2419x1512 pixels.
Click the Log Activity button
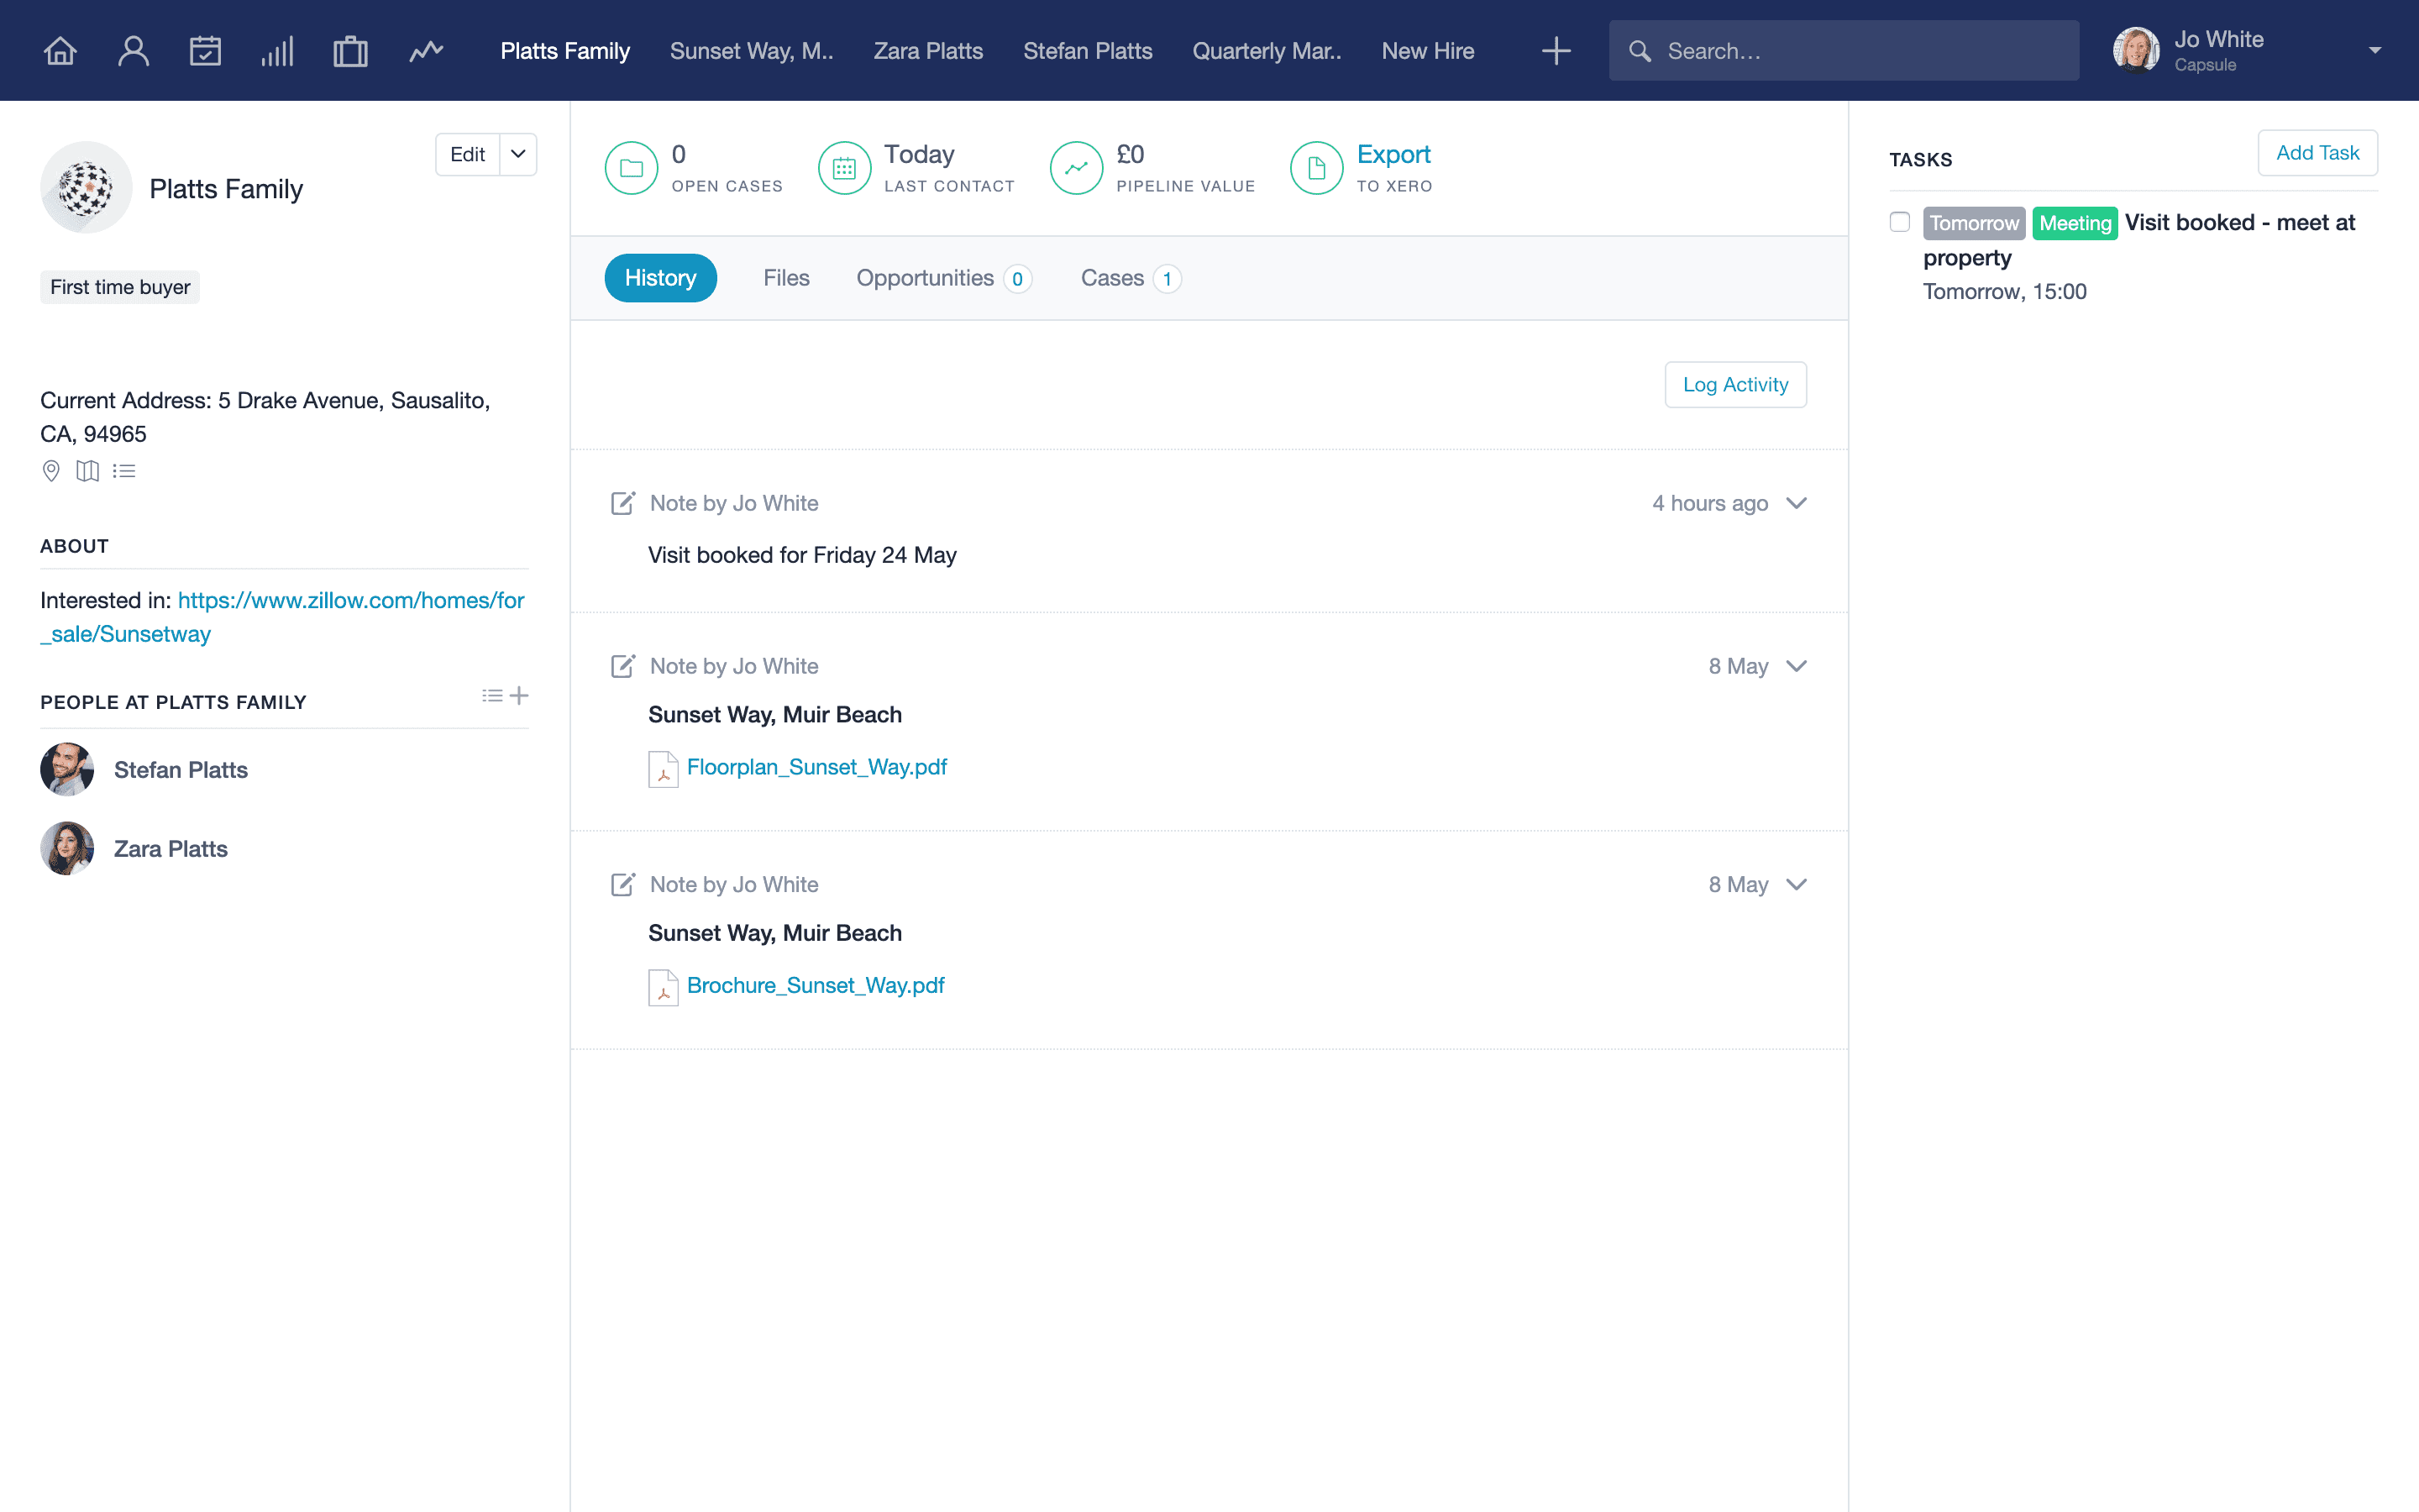click(x=1735, y=384)
